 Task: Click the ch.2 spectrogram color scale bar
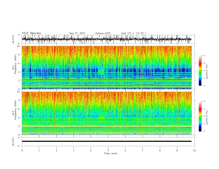pyautogui.click(x=200, y=116)
